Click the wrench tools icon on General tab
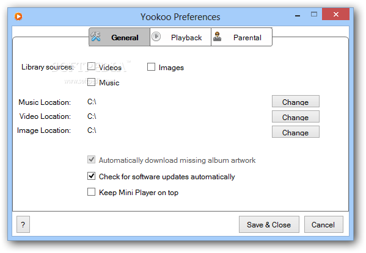The image size is (366, 253). [x=95, y=37]
